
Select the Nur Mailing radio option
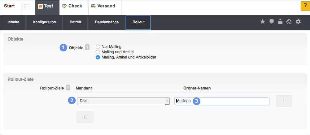point(98,47)
